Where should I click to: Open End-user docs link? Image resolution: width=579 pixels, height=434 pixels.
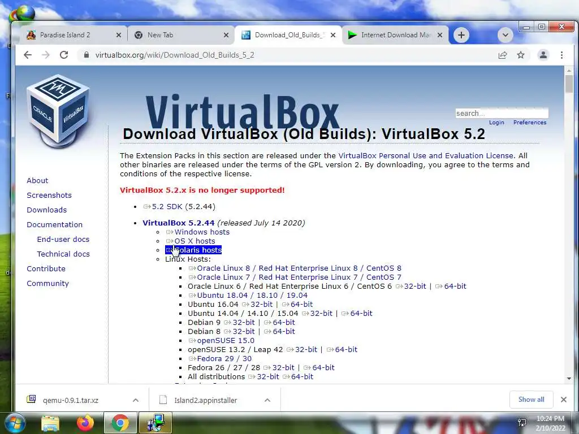point(63,239)
